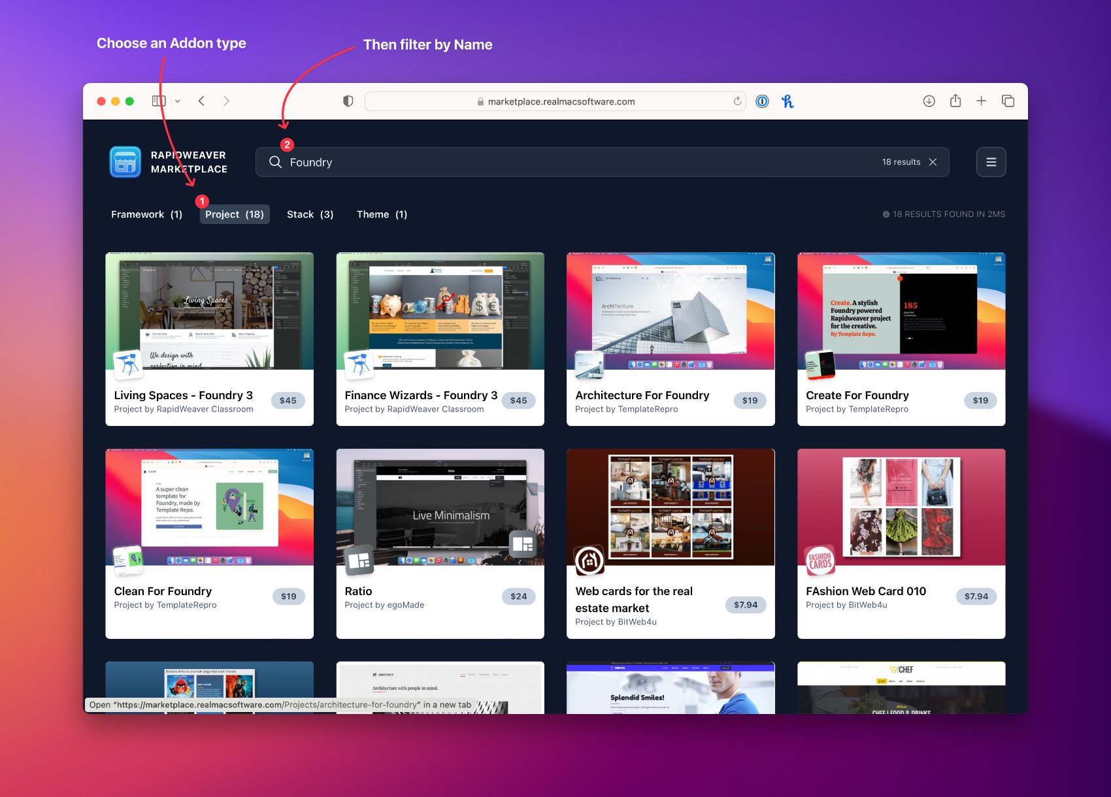The height and width of the screenshot is (797, 1111).
Task: Click the magnifying glass in the search bar
Action: [x=275, y=162]
